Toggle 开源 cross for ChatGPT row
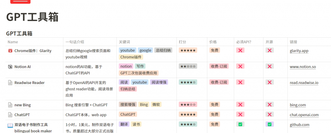The height and width of the screenshot is (133, 331). click(x=270, y=114)
